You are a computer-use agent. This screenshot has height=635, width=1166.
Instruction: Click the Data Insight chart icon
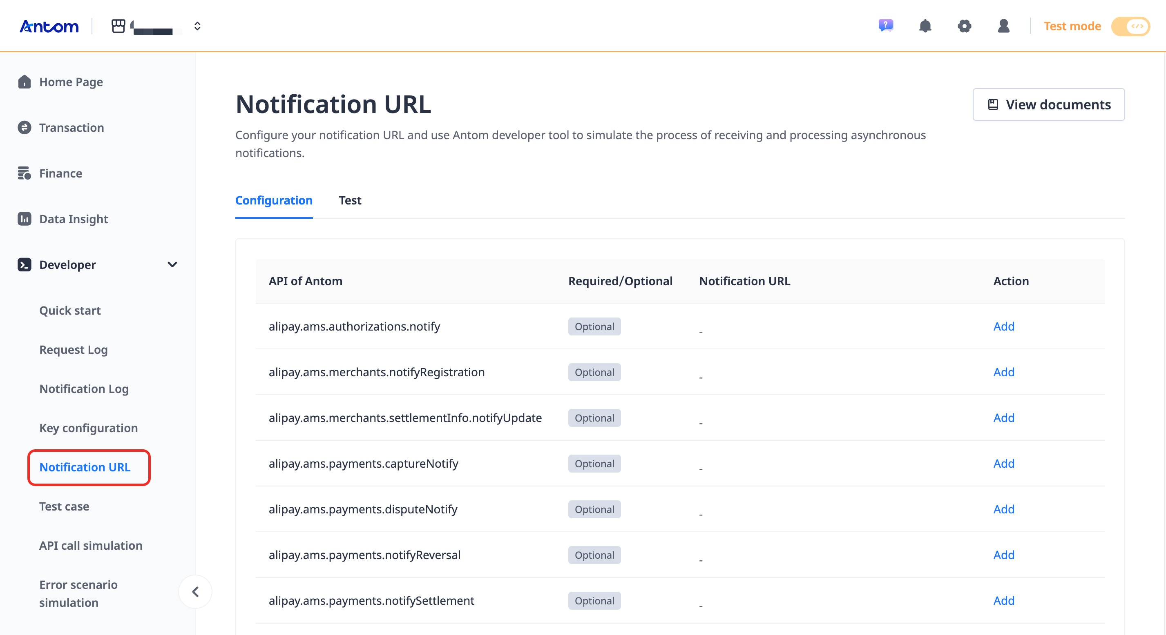tap(25, 219)
